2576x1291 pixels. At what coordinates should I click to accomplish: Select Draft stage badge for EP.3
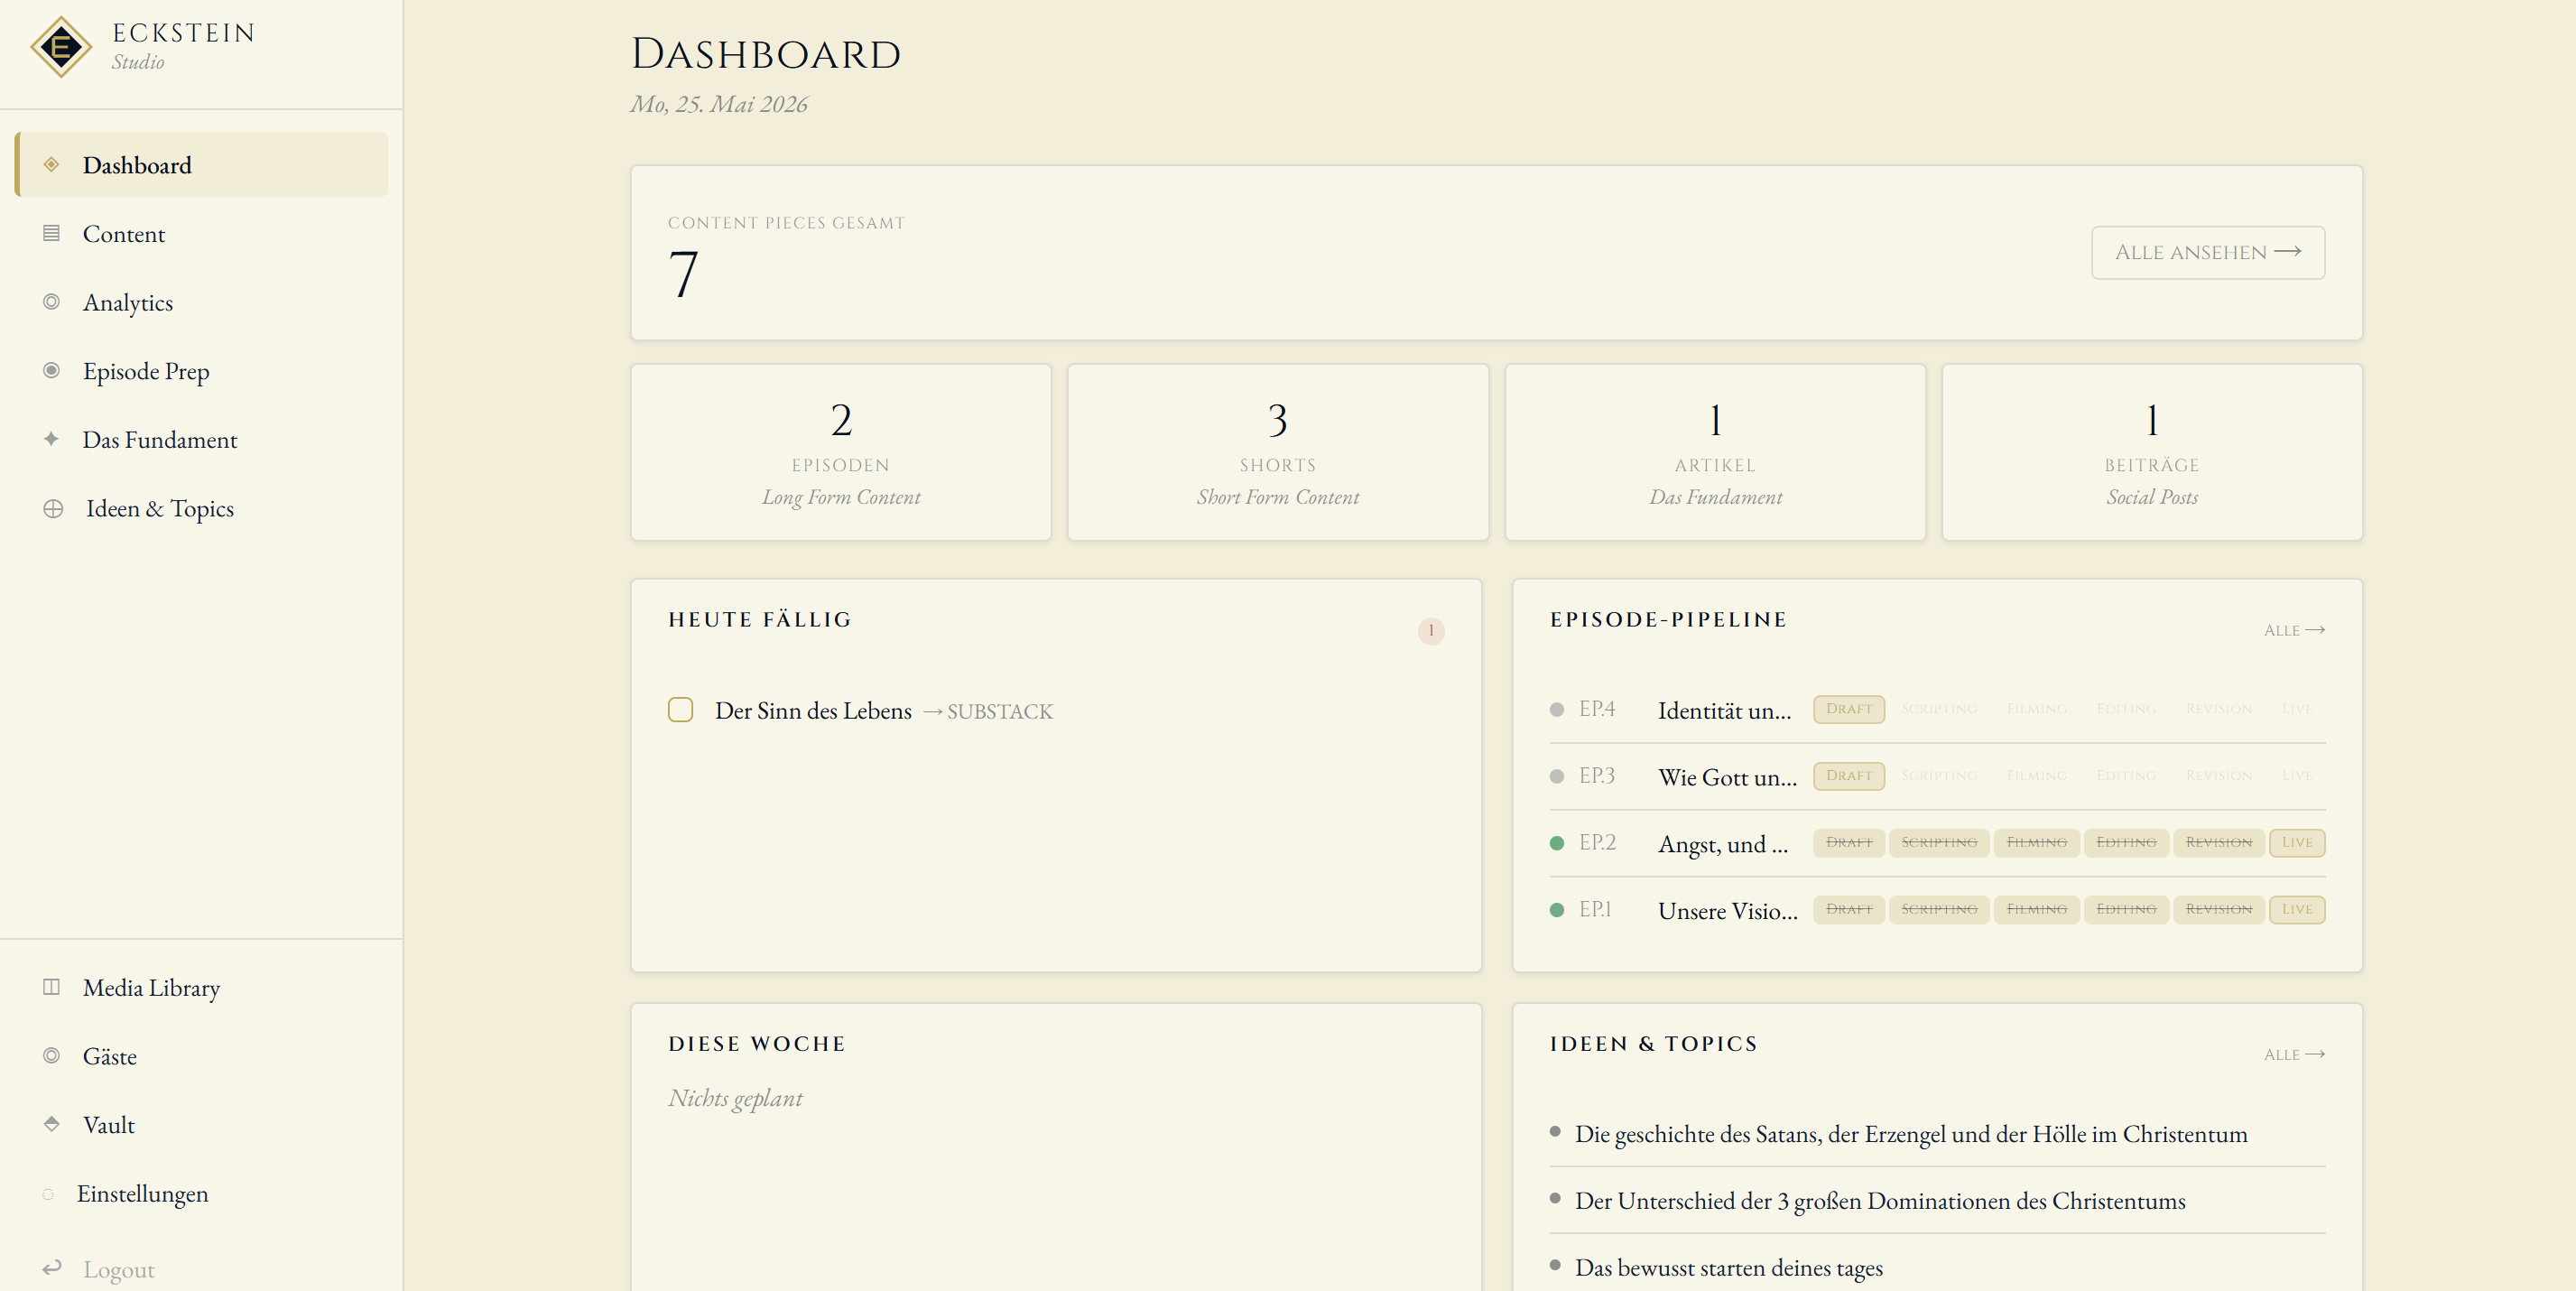pos(1848,776)
